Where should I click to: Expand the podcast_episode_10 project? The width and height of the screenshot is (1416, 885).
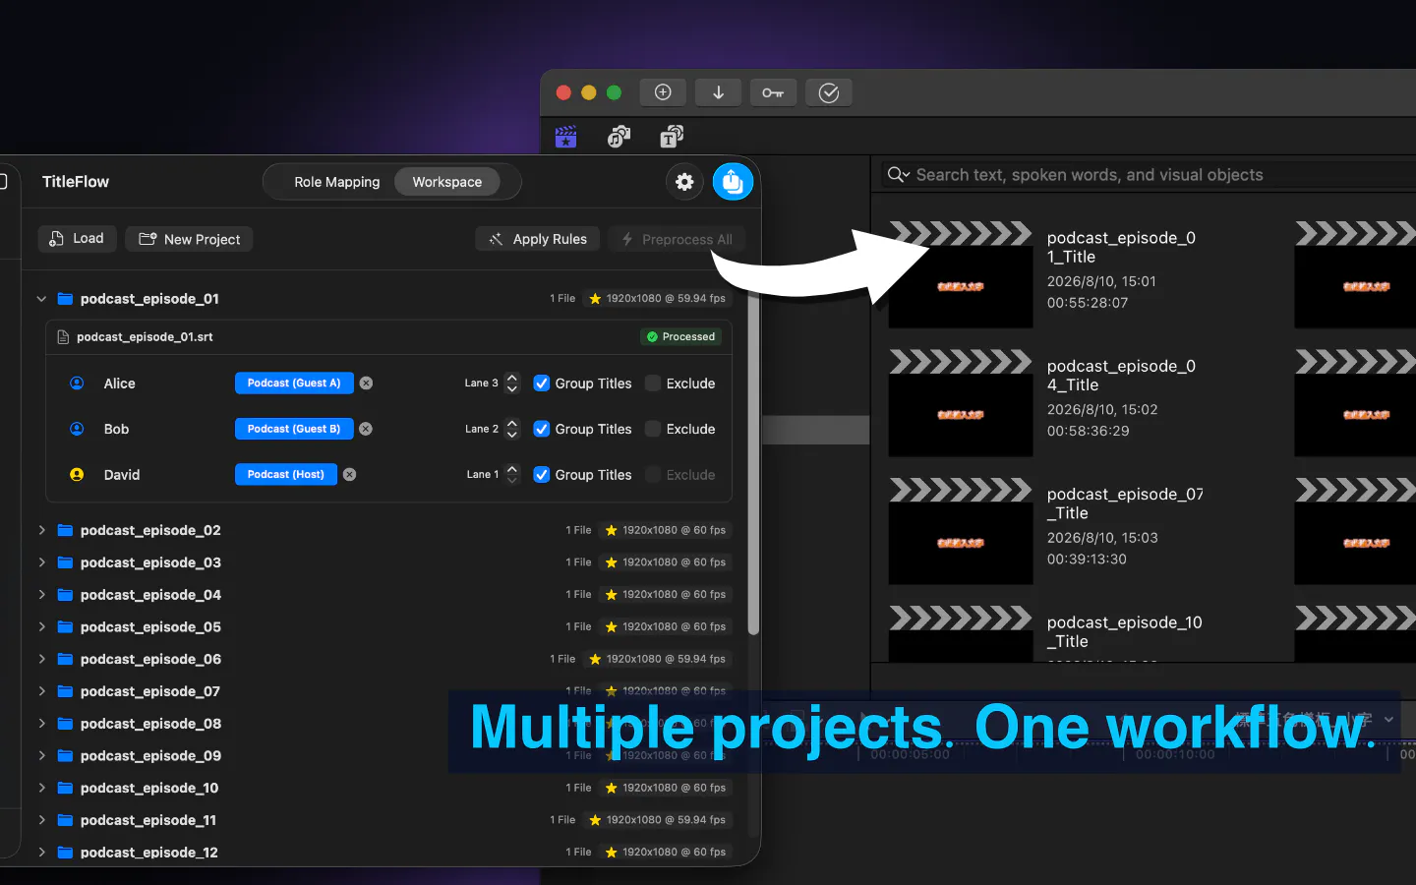(41, 788)
